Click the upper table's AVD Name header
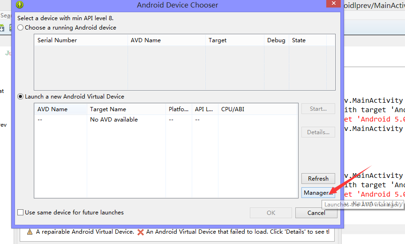405x244 pixels. 166,40
